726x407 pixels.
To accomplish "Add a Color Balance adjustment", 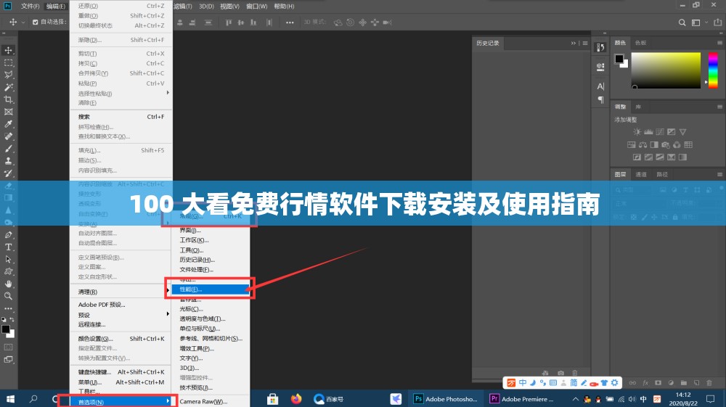I will [x=643, y=145].
